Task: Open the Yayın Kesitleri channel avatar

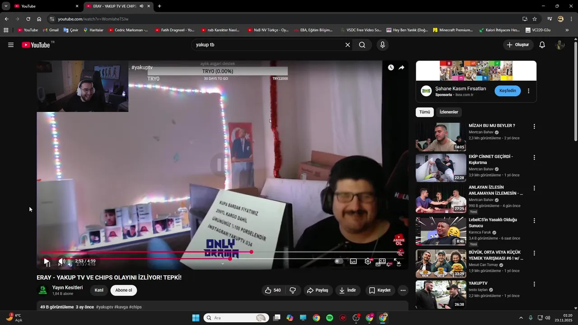Action: click(43, 290)
